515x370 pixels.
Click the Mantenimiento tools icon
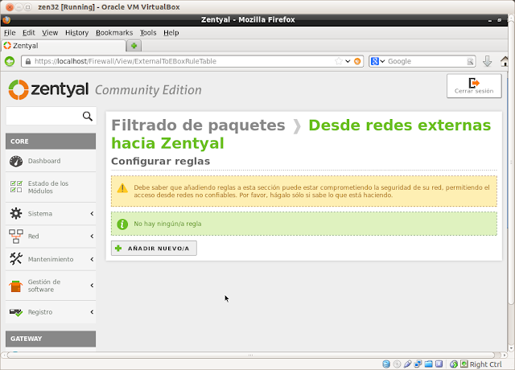coord(16,259)
